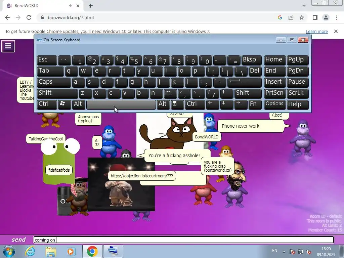Close the BonziWORLD tab
This screenshot has width=344, height=258.
[78, 6]
